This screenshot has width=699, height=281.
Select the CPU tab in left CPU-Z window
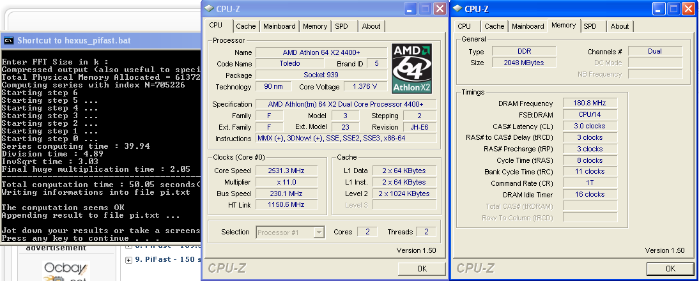[x=216, y=25]
